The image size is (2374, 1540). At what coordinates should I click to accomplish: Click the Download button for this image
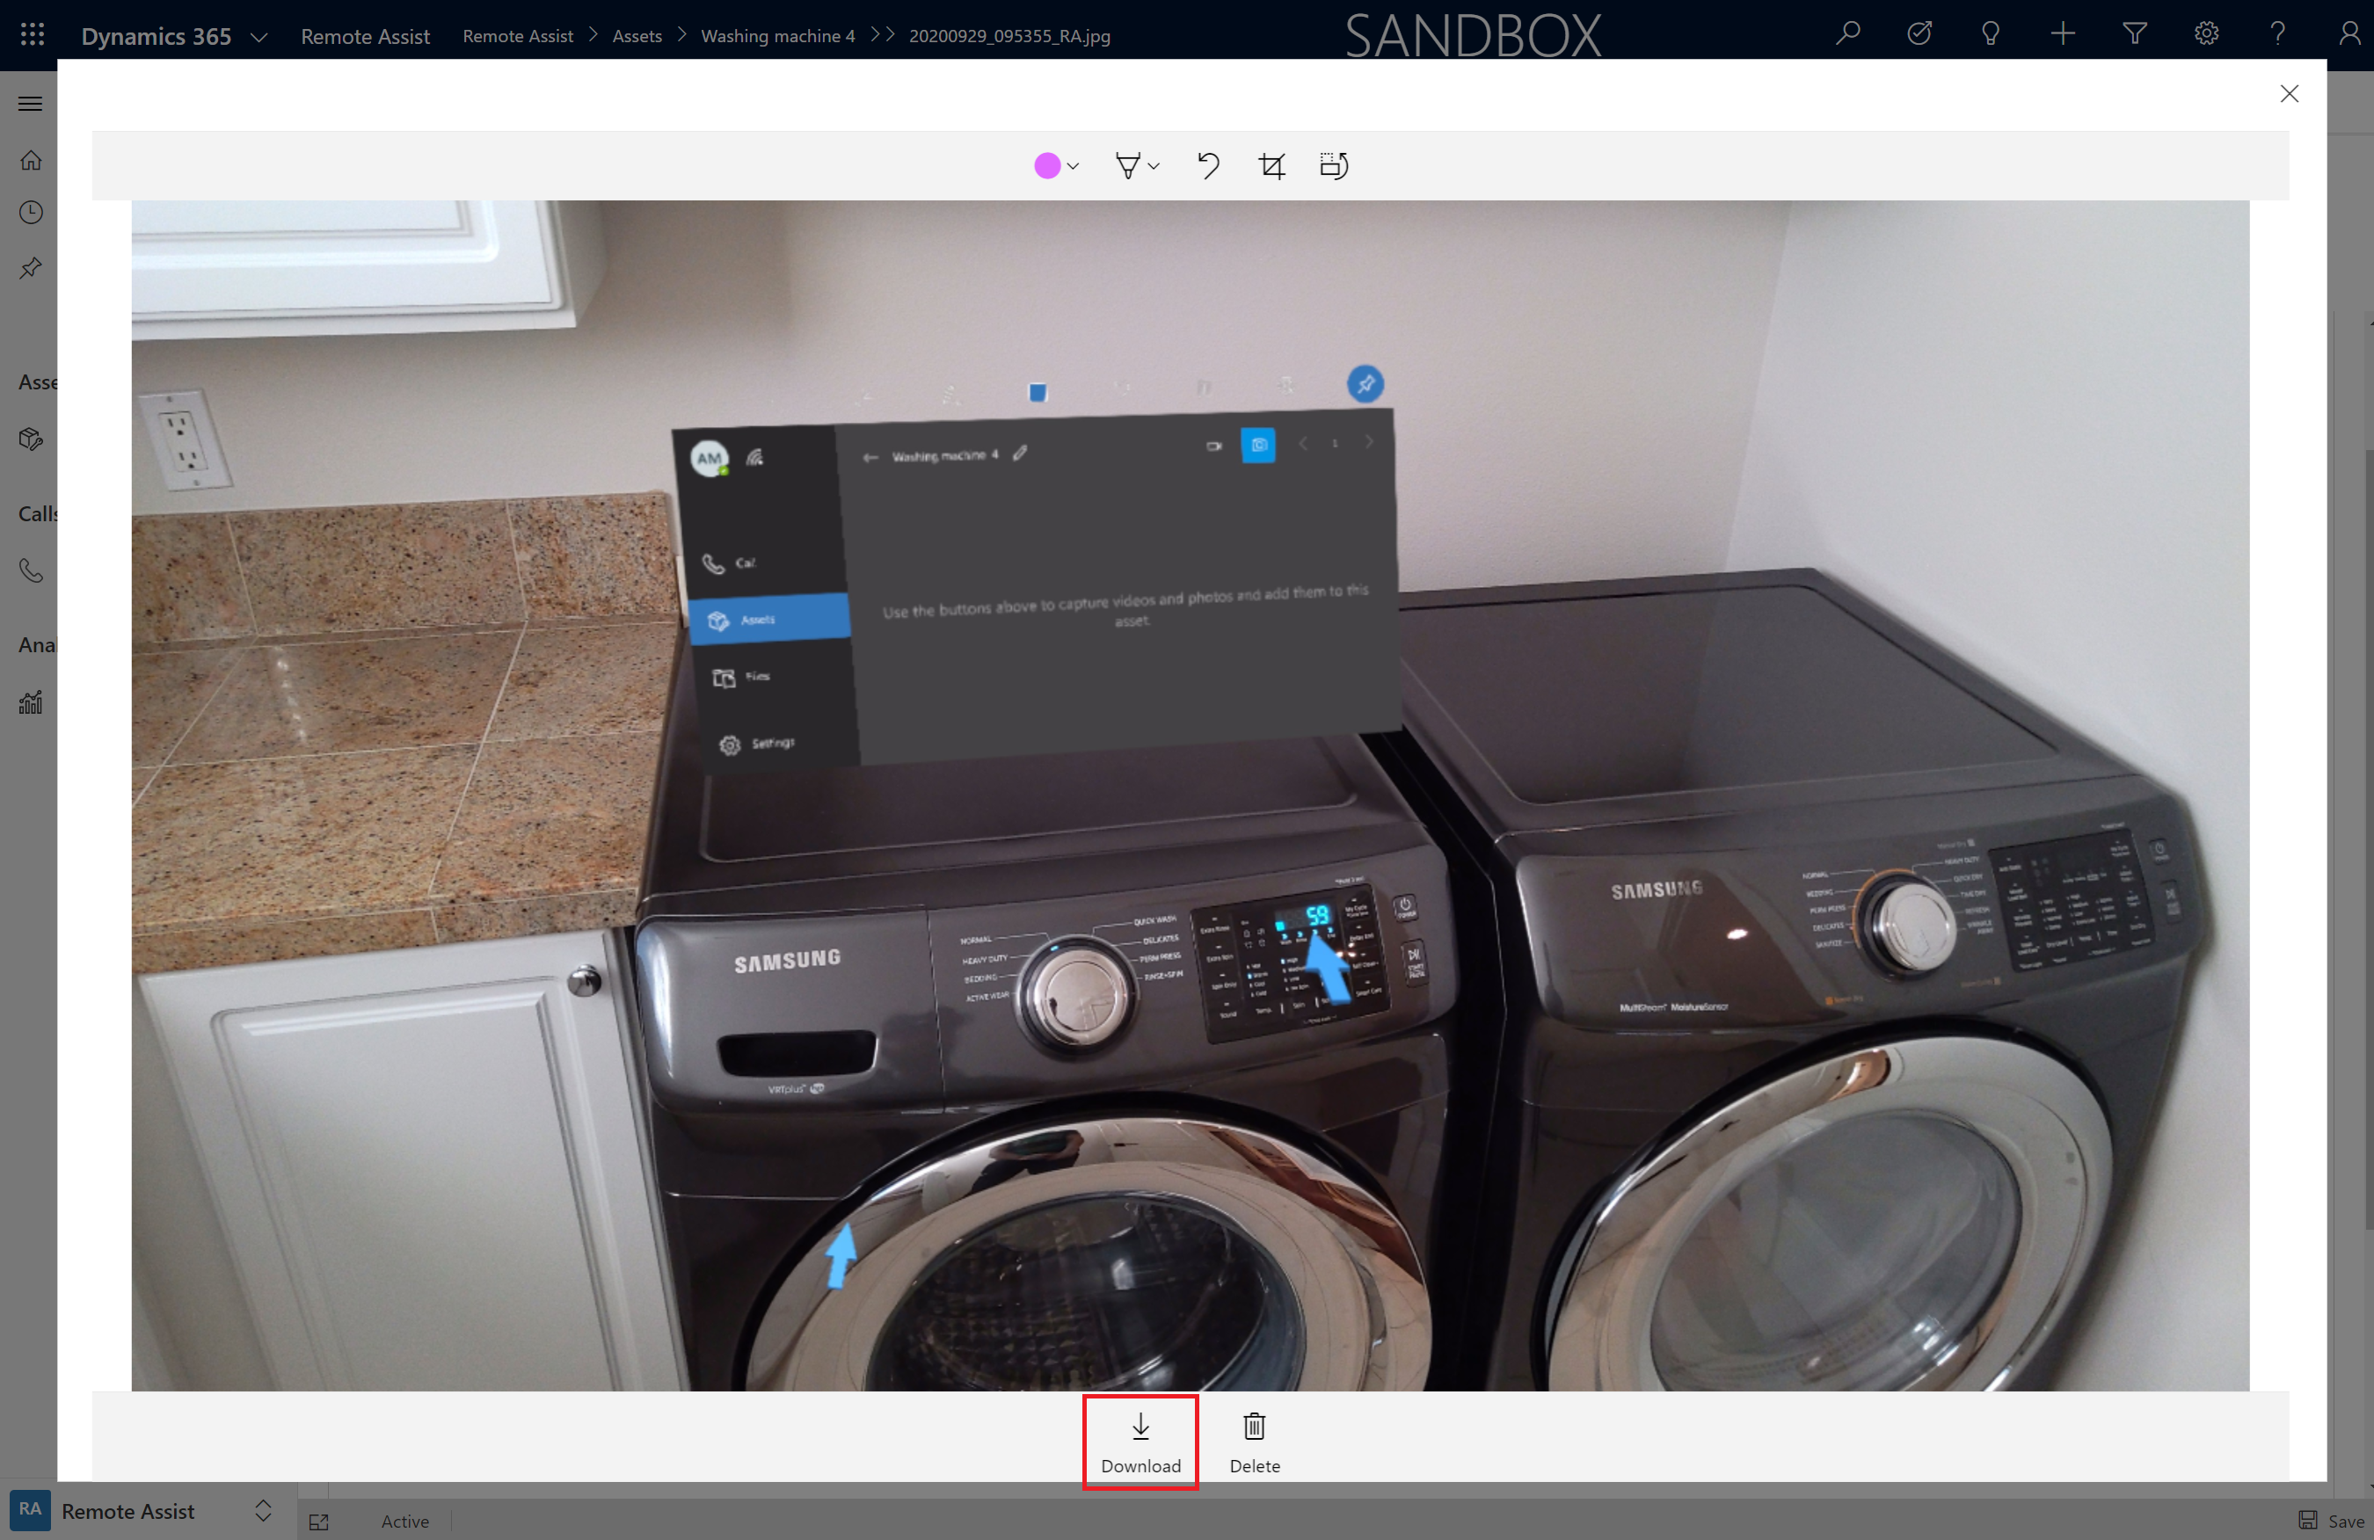click(x=1140, y=1442)
